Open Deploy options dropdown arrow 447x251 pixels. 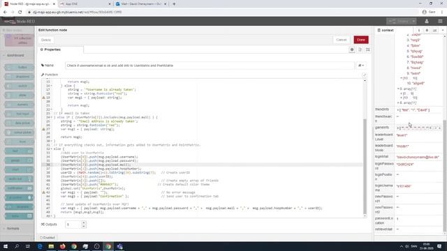click(x=413, y=22)
